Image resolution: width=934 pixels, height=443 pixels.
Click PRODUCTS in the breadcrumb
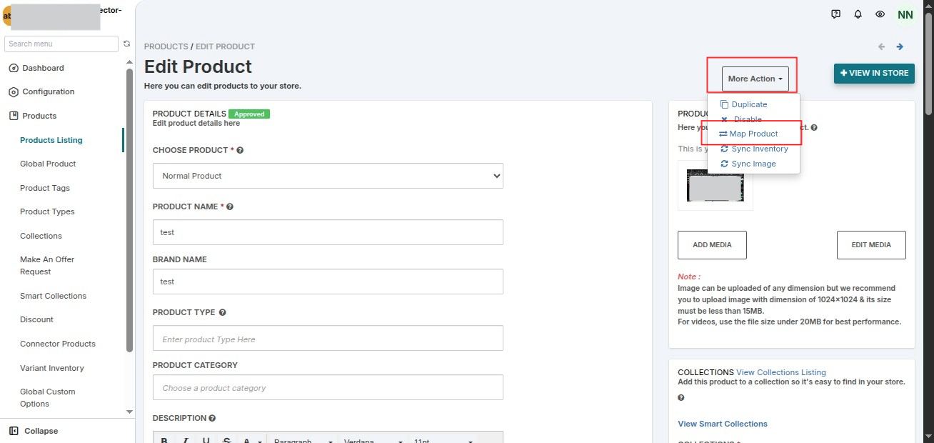pos(166,46)
